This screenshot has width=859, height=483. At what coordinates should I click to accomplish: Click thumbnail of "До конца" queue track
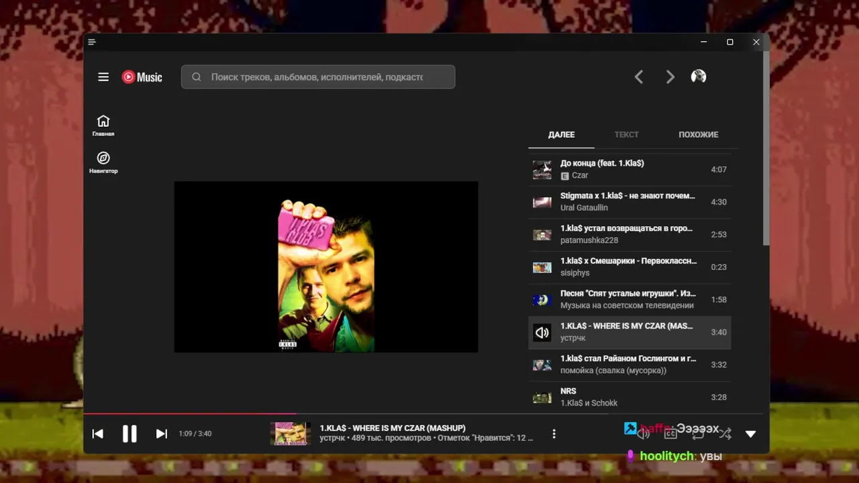click(x=542, y=170)
